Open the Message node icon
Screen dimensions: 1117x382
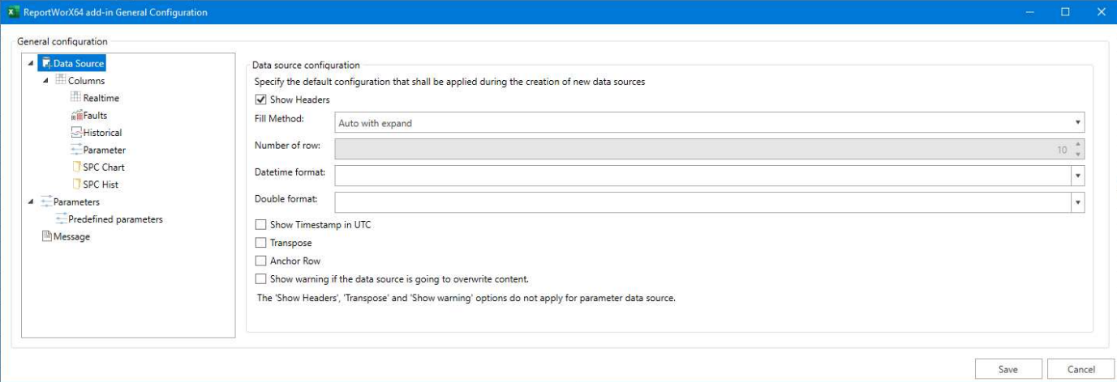click(46, 236)
